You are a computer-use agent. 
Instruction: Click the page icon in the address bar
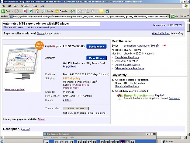pyautogui.click(x=11, y=16)
